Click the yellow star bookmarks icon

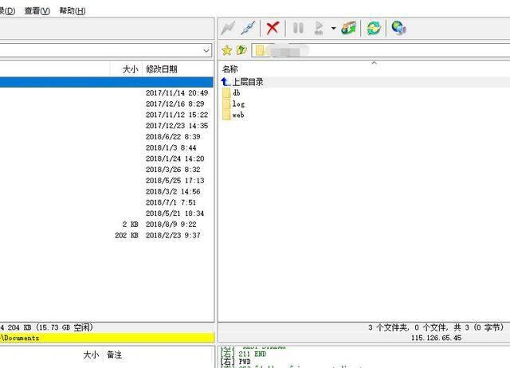(x=226, y=50)
